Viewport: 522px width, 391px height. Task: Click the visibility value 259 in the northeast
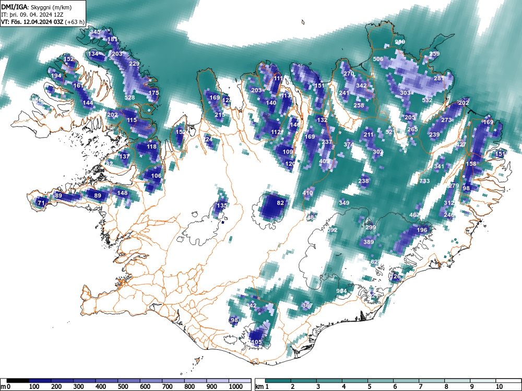[x=434, y=54]
